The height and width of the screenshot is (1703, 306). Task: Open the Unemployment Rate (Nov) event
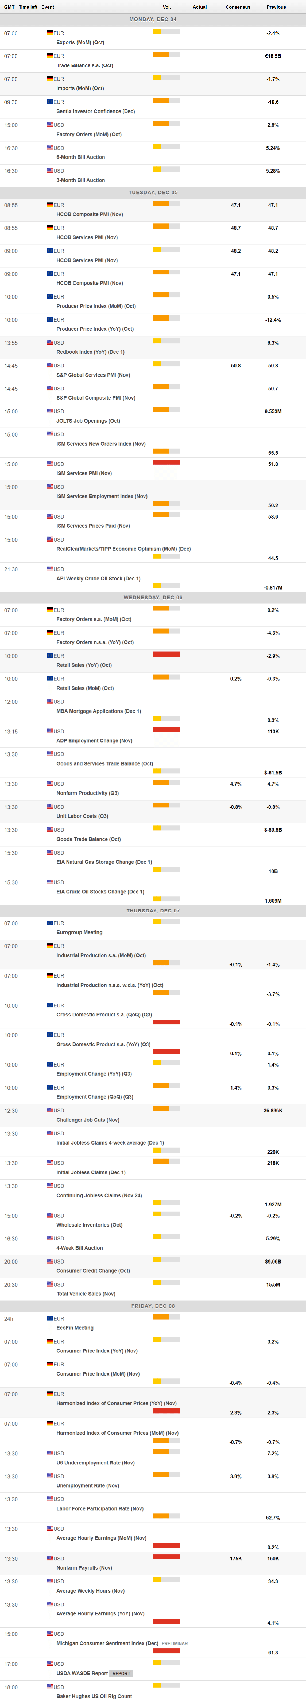pyautogui.click(x=88, y=1485)
